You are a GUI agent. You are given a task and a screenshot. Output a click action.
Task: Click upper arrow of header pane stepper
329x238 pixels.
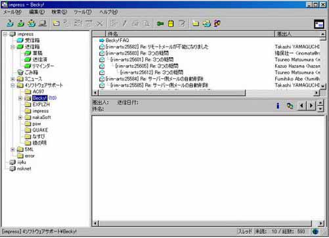pos(320,103)
